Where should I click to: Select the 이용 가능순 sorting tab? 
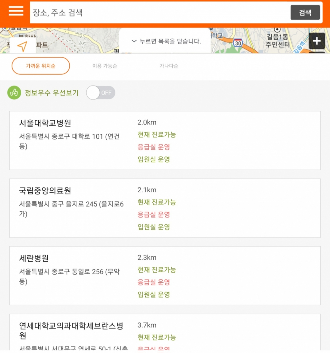coord(104,66)
